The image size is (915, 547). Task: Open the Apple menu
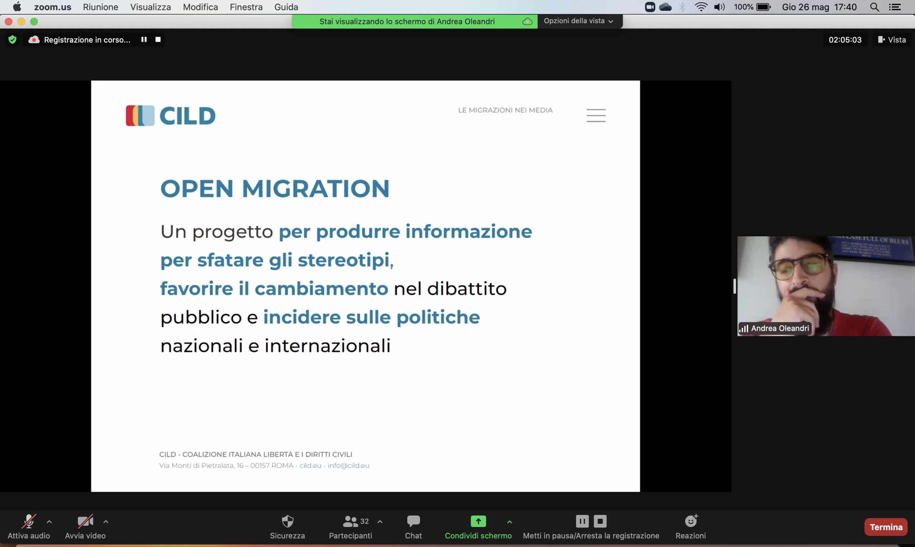17,7
